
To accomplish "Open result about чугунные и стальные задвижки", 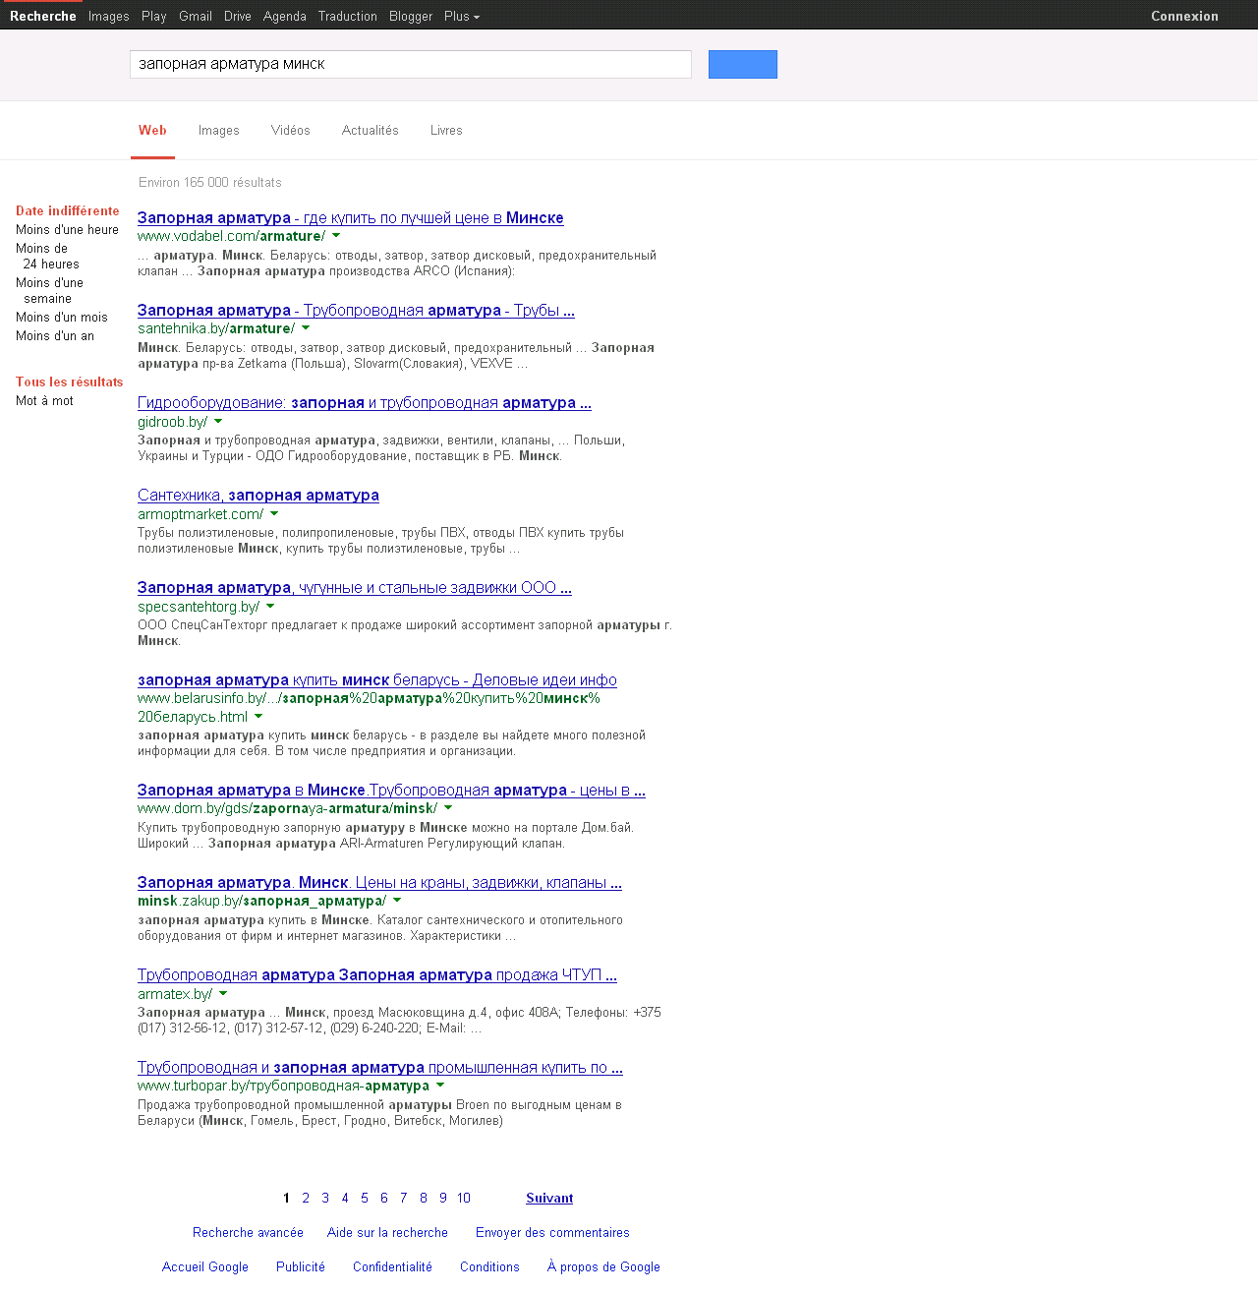I will pyautogui.click(x=355, y=587).
